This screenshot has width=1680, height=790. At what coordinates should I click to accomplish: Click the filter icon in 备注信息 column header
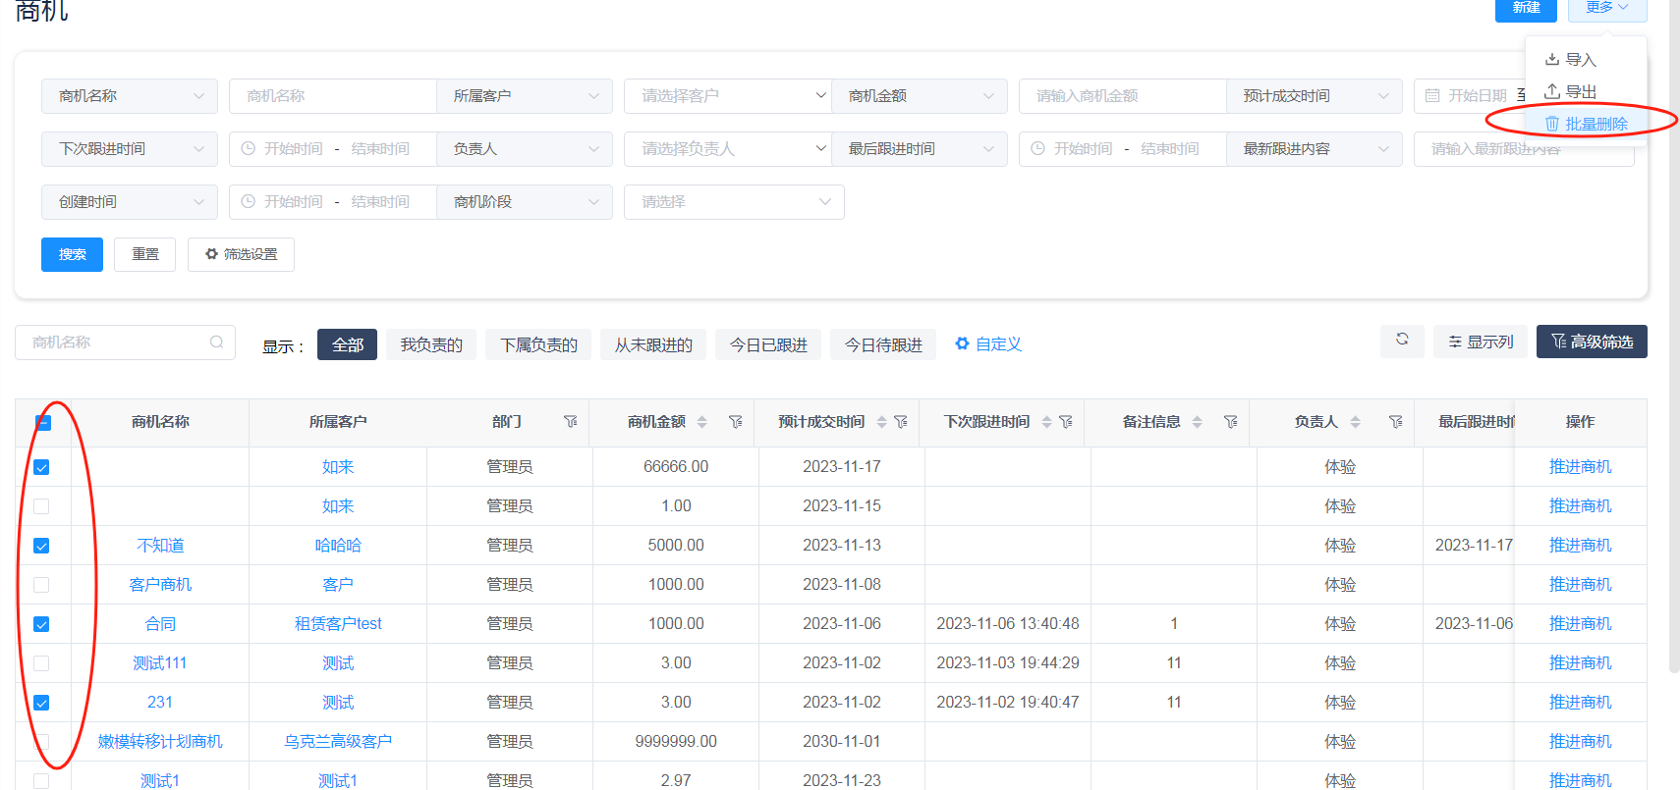(x=1230, y=422)
